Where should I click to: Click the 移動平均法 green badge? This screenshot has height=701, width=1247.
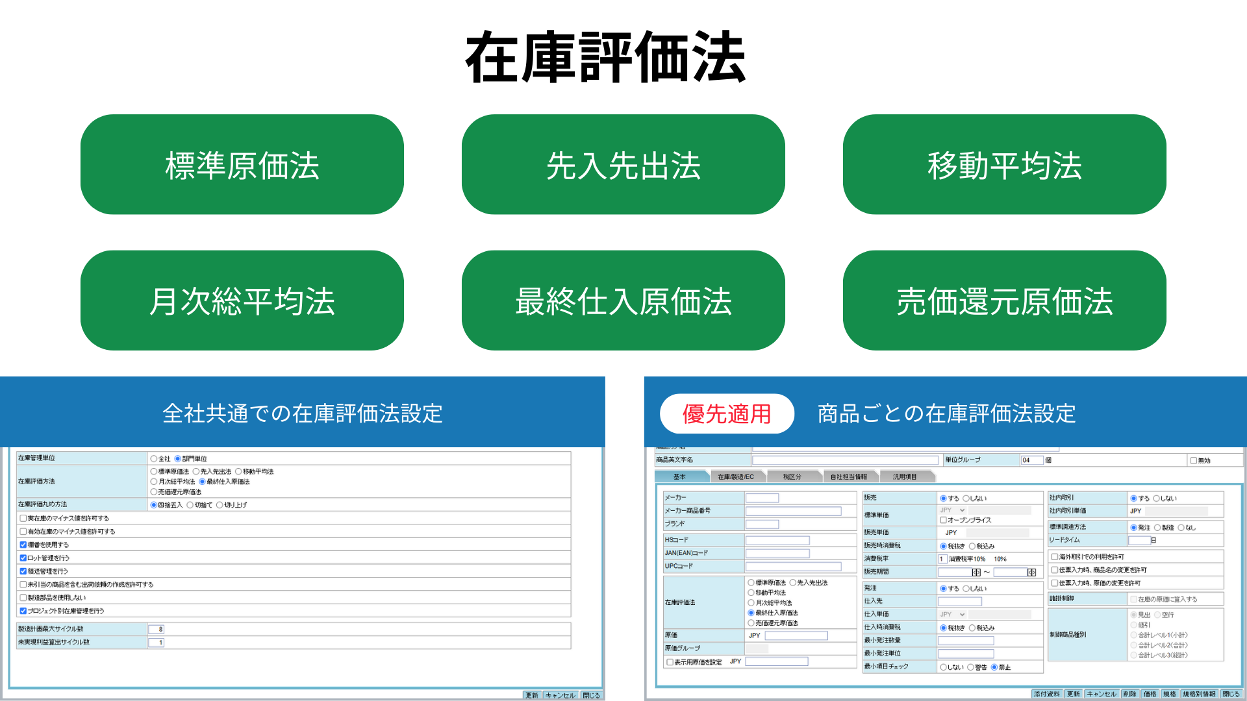click(x=1004, y=165)
